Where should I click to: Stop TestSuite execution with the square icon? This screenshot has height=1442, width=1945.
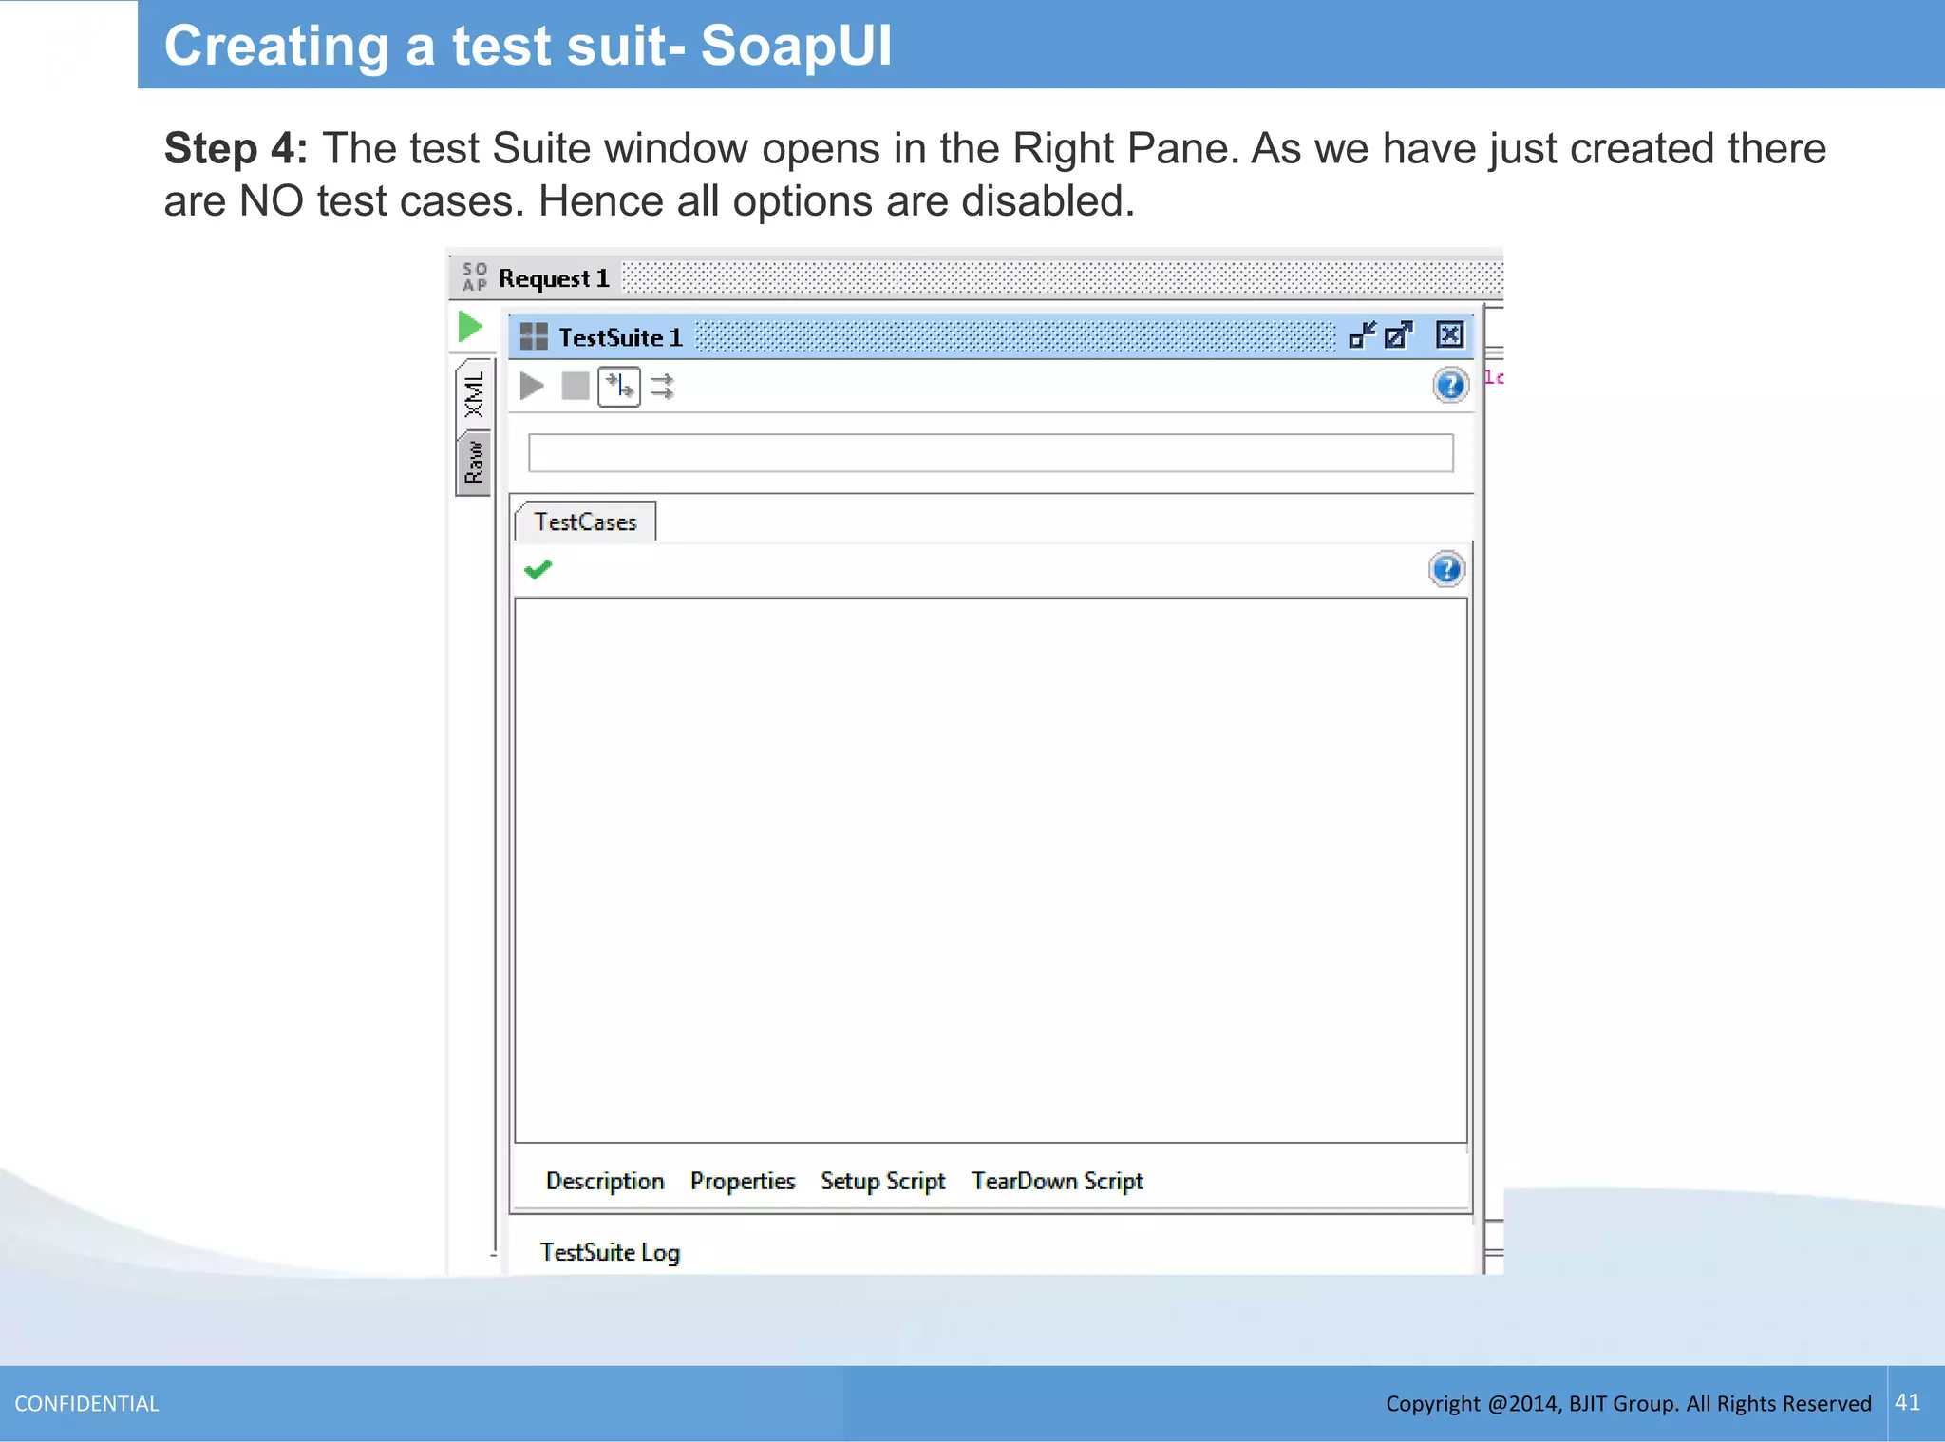(x=576, y=387)
